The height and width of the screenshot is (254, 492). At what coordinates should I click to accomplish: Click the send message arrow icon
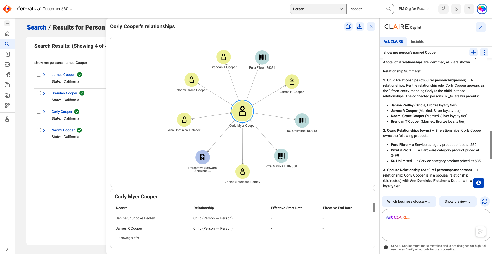coord(481,231)
